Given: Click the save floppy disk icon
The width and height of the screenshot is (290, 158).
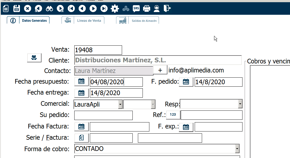Looking at the screenshot, I should click(x=17, y=9).
